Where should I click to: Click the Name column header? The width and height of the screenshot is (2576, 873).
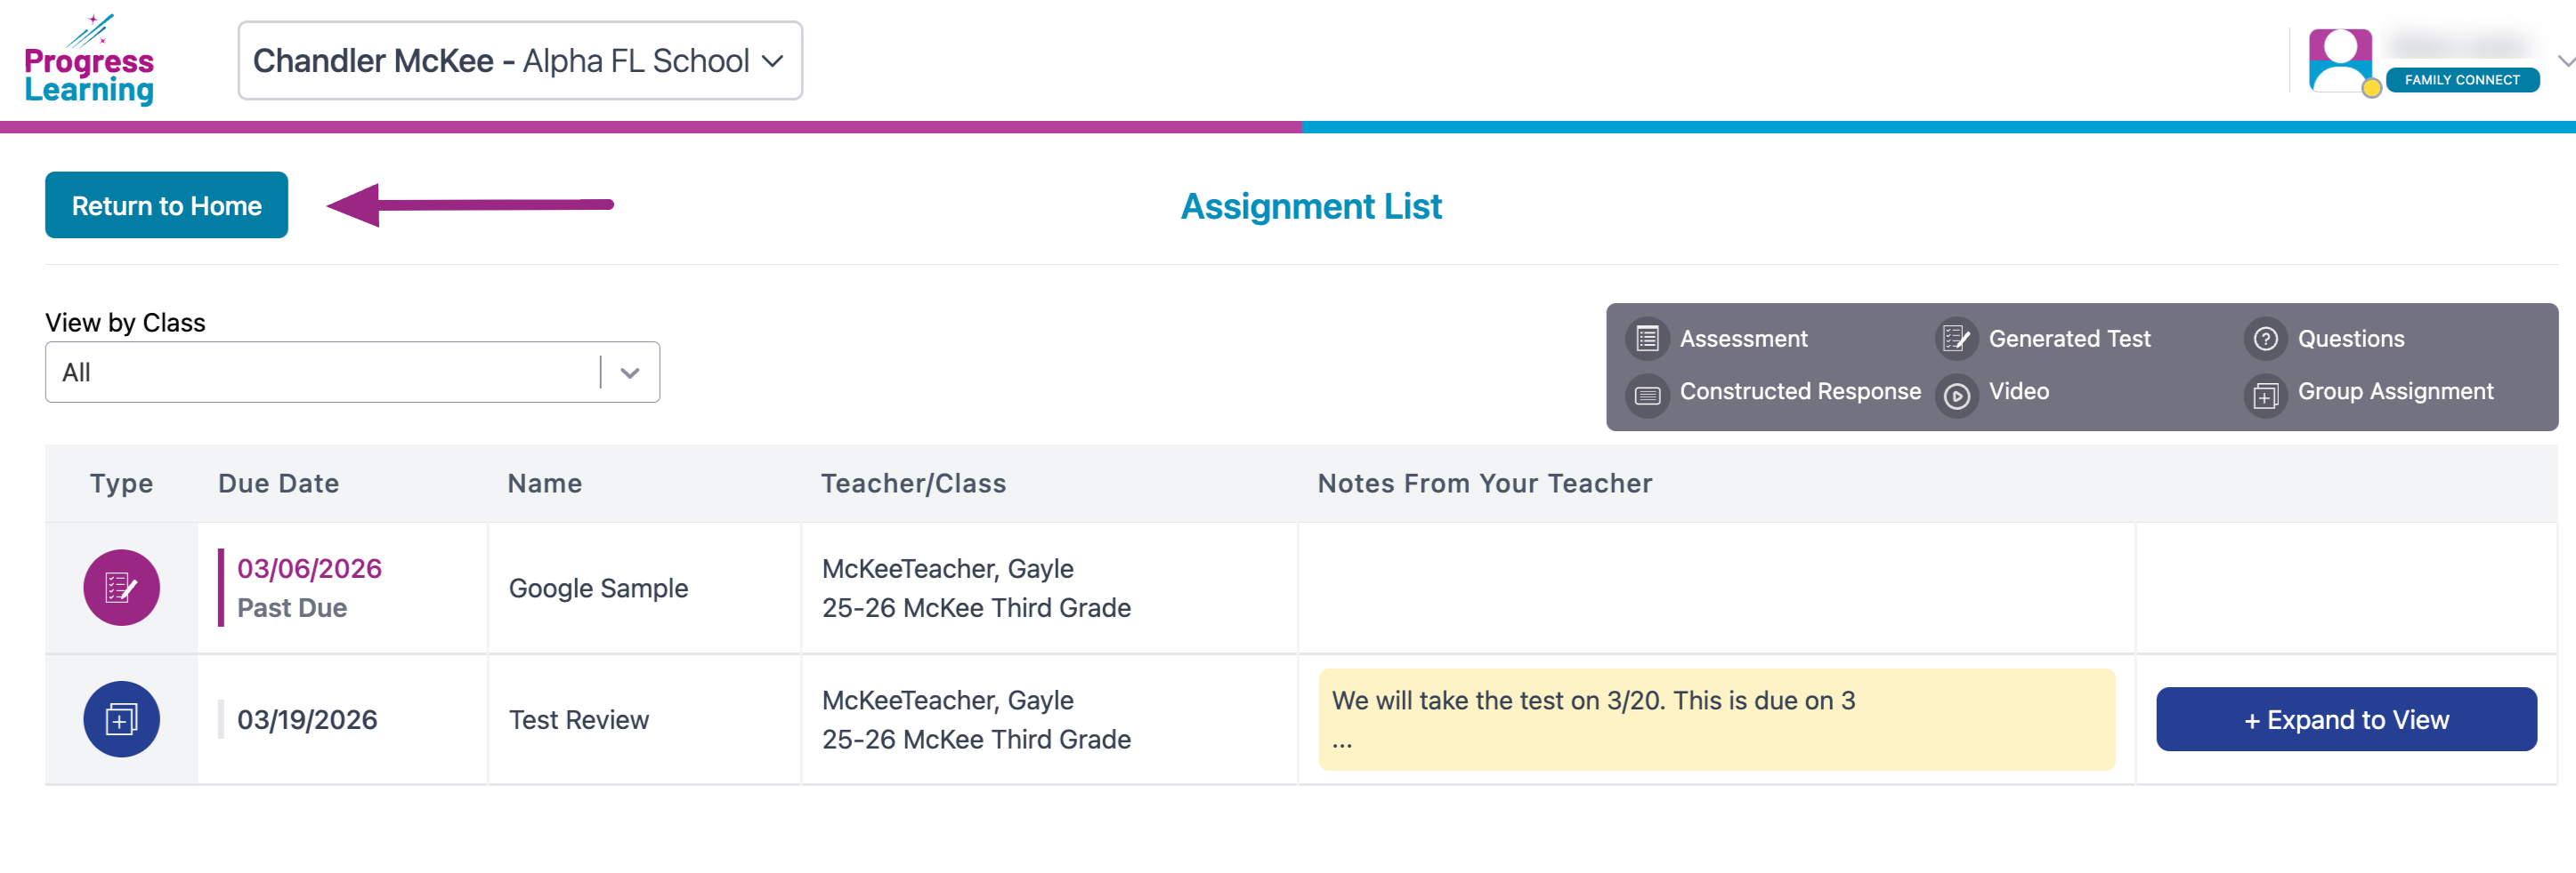pyautogui.click(x=544, y=484)
